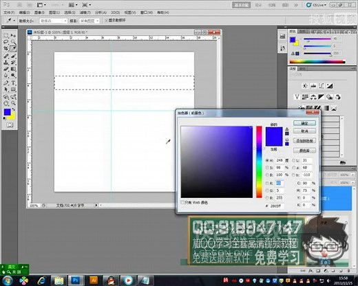Select the G (green) radio button
The width and height of the screenshot is (358, 286).
point(267,190)
